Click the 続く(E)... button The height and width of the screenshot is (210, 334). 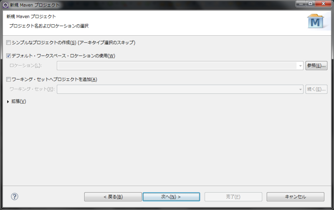pos(316,89)
